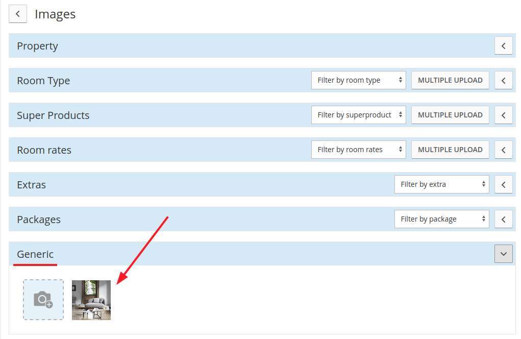Click the Property section heading
Image resolution: width=521 pixels, height=339 pixels.
click(x=38, y=46)
